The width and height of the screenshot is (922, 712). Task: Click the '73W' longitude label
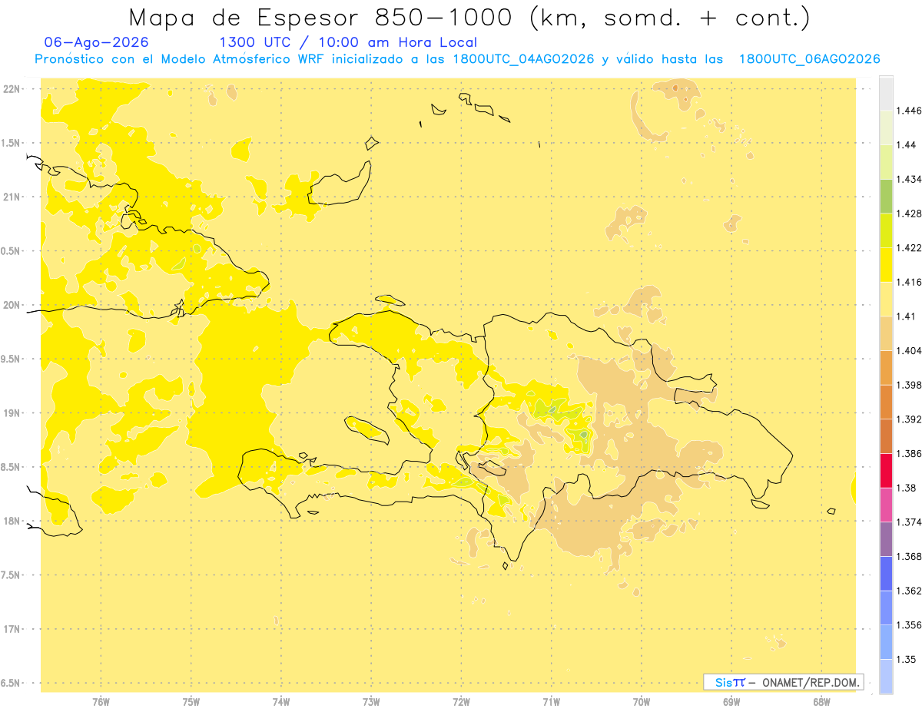(371, 701)
